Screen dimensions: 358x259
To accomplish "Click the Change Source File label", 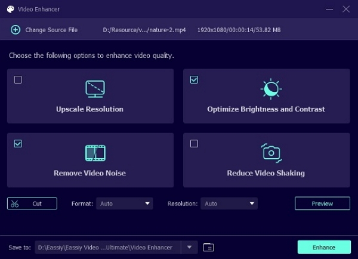I will click(x=51, y=30).
